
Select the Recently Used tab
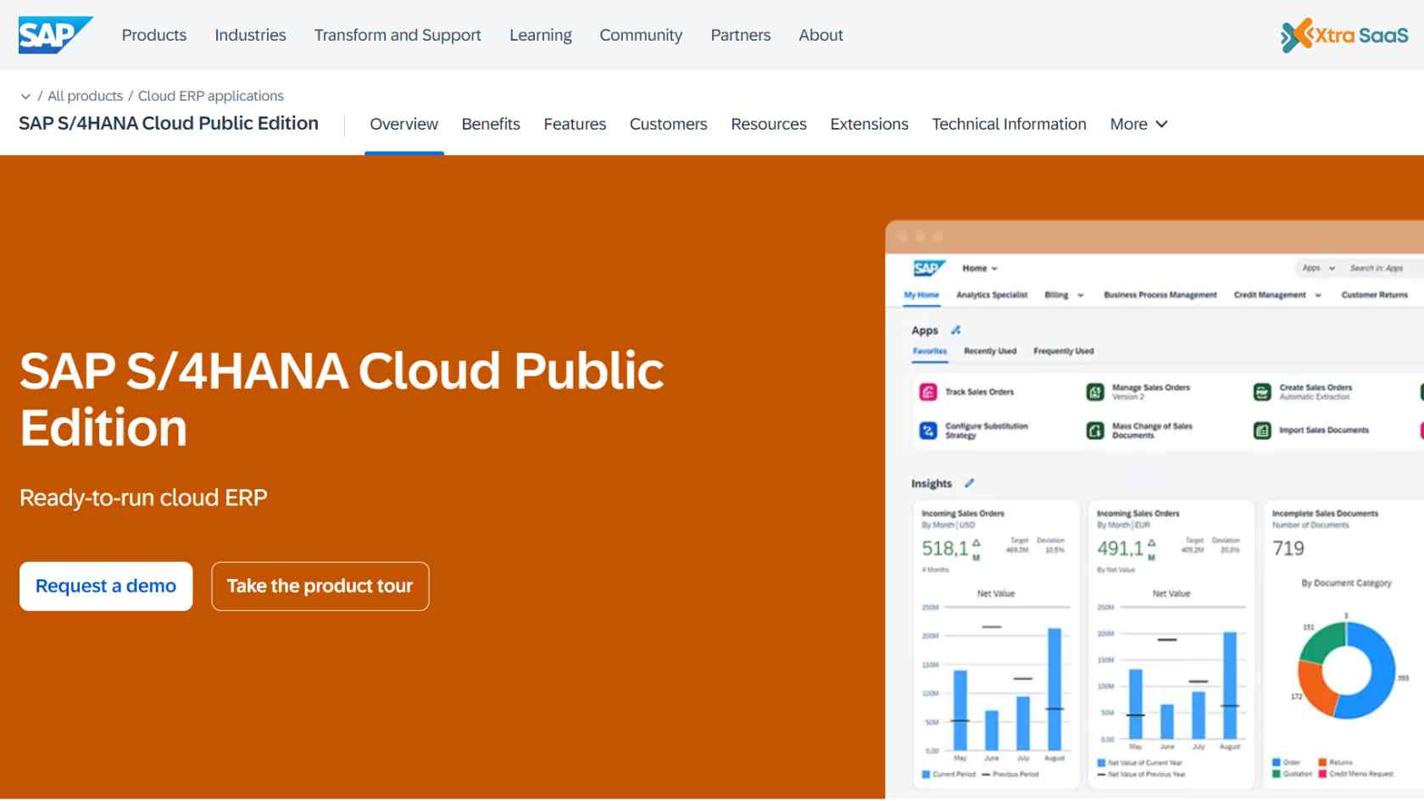click(x=990, y=351)
